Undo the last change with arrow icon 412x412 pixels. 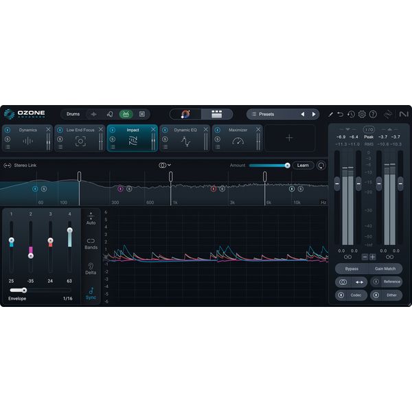[x=341, y=114]
